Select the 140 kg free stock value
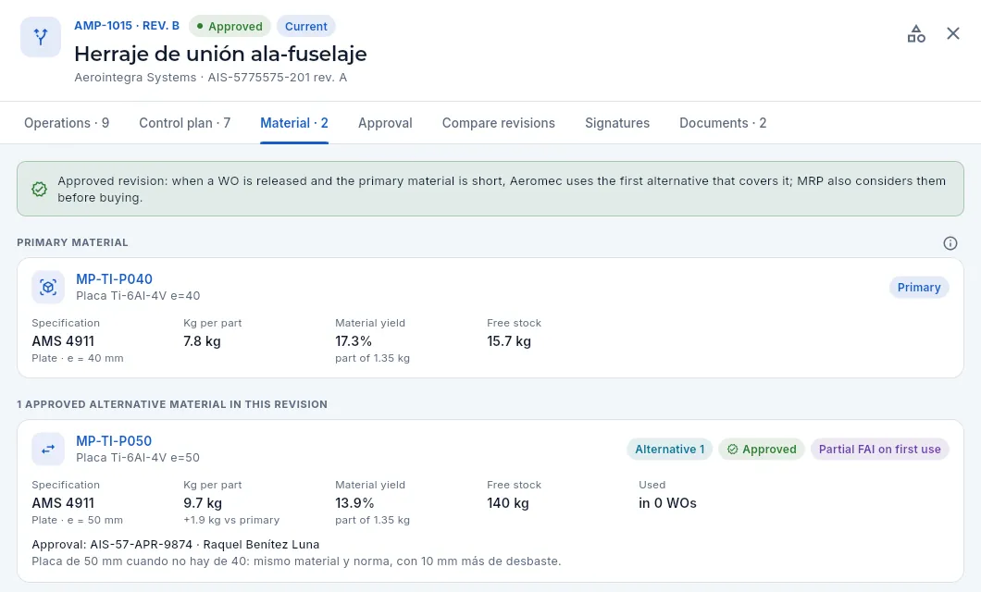Image resolution: width=981 pixels, height=592 pixels. pyautogui.click(x=508, y=503)
